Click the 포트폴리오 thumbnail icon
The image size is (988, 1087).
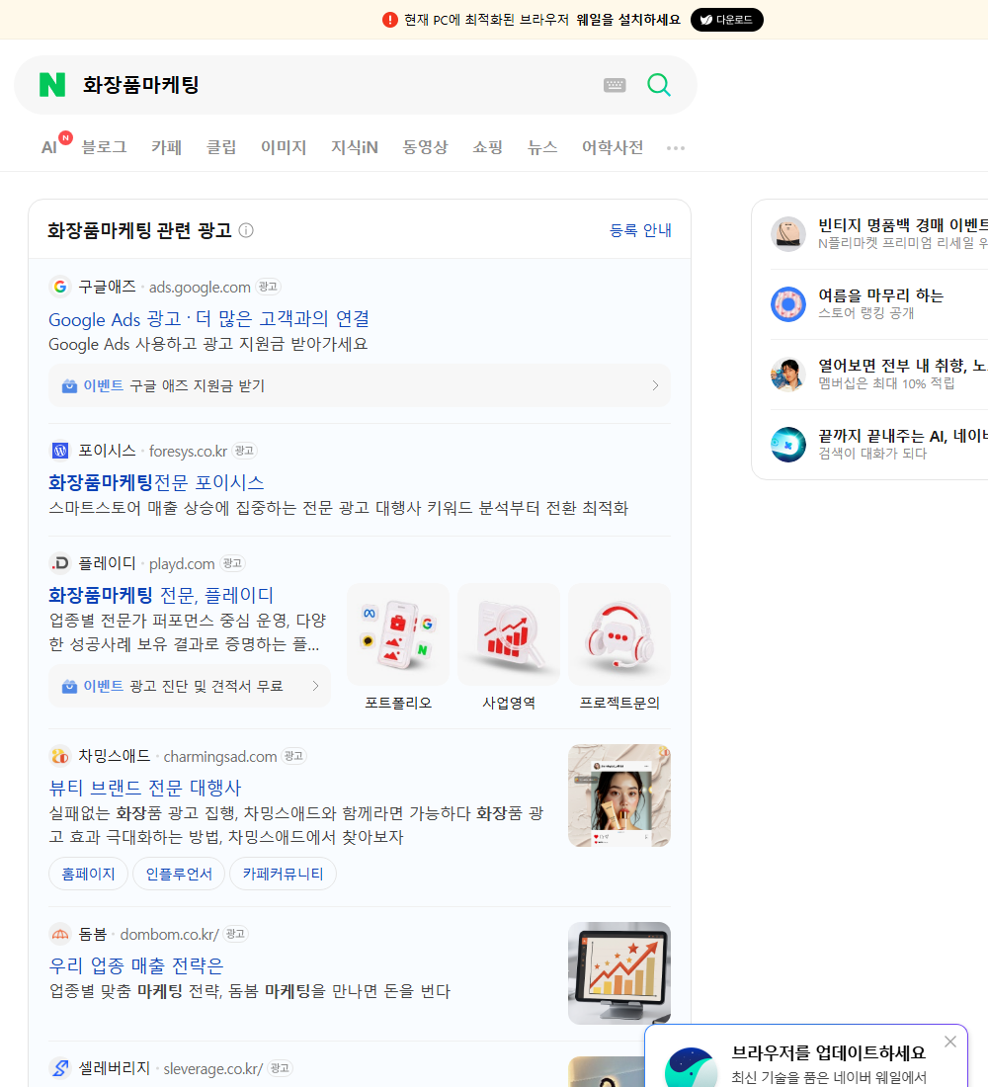tap(398, 634)
